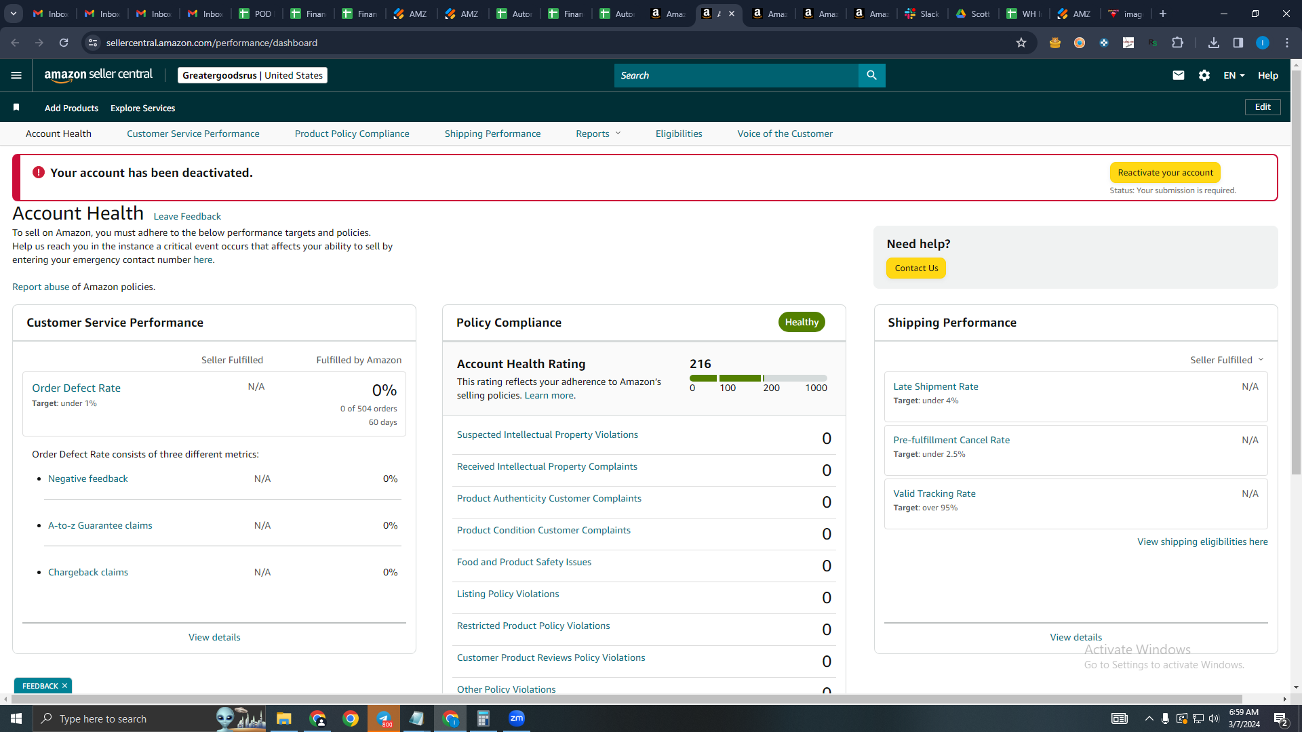The height and width of the screenshot is (732, 1302).
Task: Click the search magnifier button
Action: click(x=872, y=75)
